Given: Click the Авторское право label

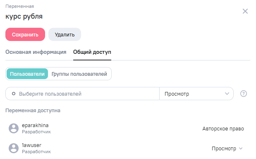Looking at the screenshot, I should tap(223, 129).
